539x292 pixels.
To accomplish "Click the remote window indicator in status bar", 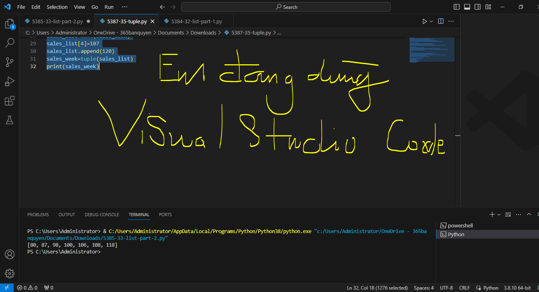I will (6, 288).
